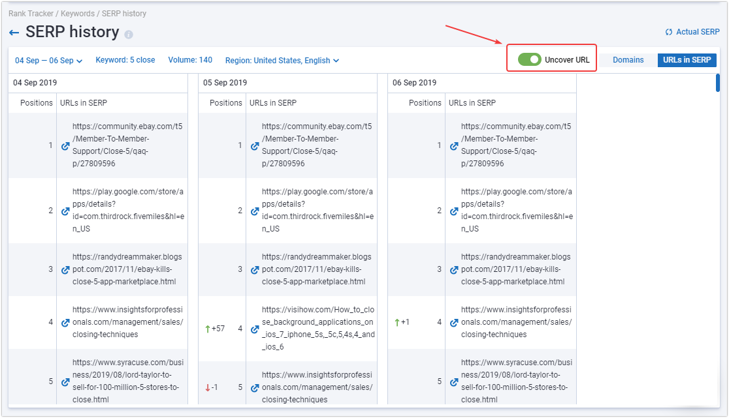Open external link for ebay URL on 06 Sep
729x418 pixels.
coord(454,145)
